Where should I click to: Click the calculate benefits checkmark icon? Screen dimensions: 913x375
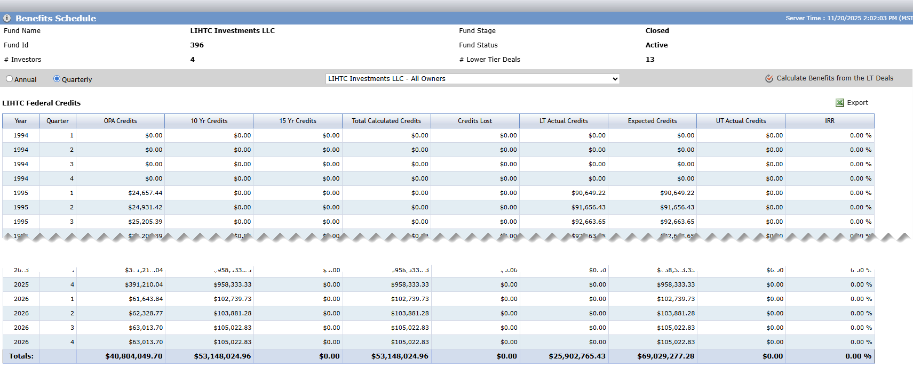click(x=769, y=78)
